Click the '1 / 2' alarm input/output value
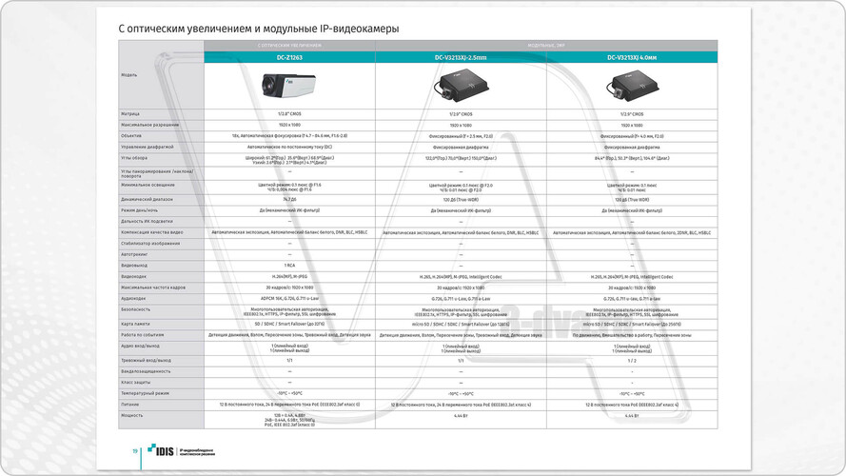Screen dimensions: 846x476 (632, 361)
